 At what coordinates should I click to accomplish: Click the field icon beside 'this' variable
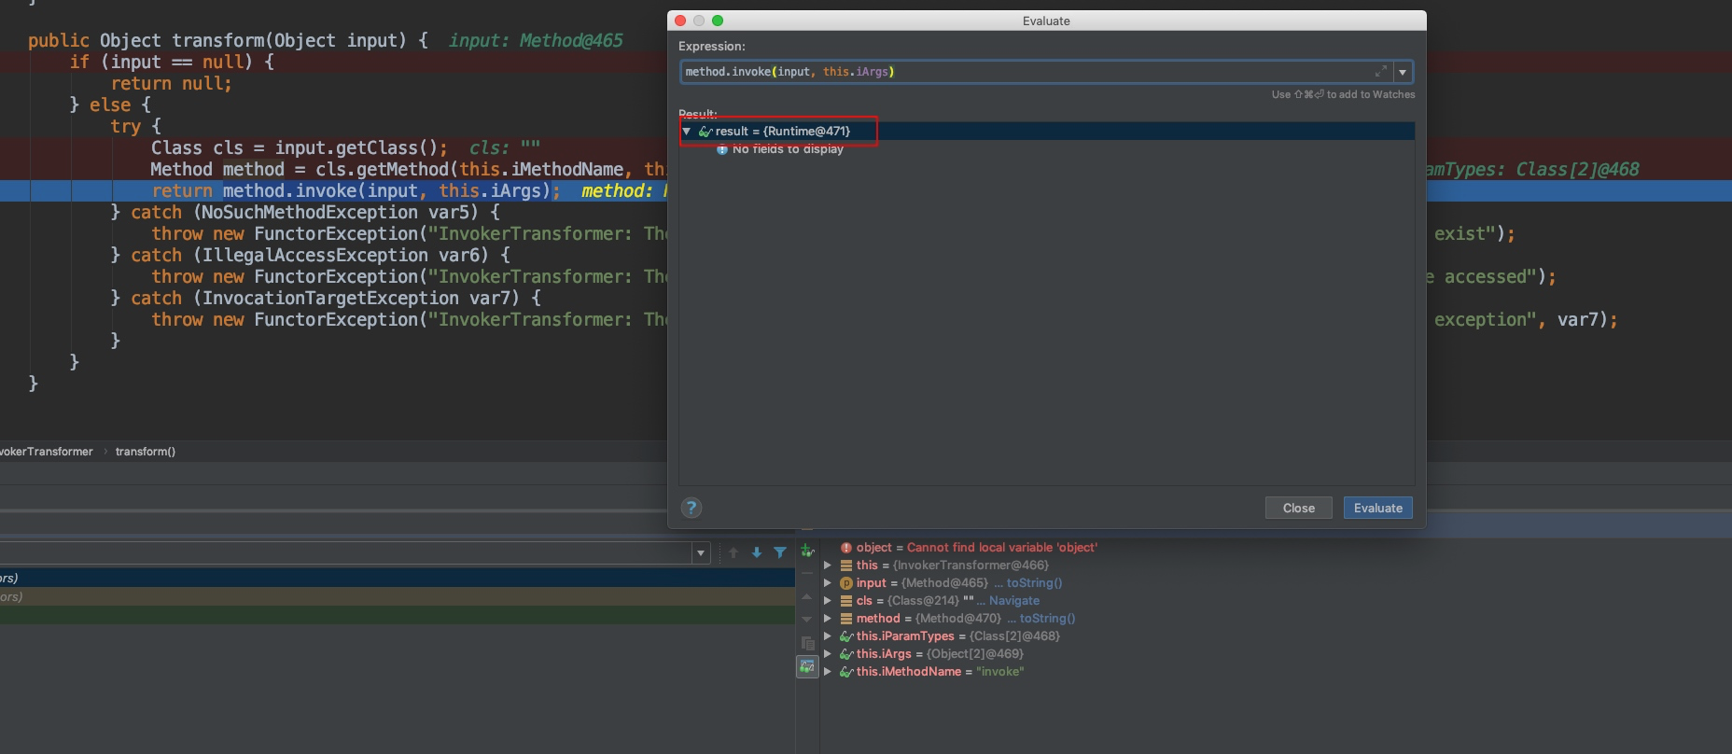pos(846,565)
